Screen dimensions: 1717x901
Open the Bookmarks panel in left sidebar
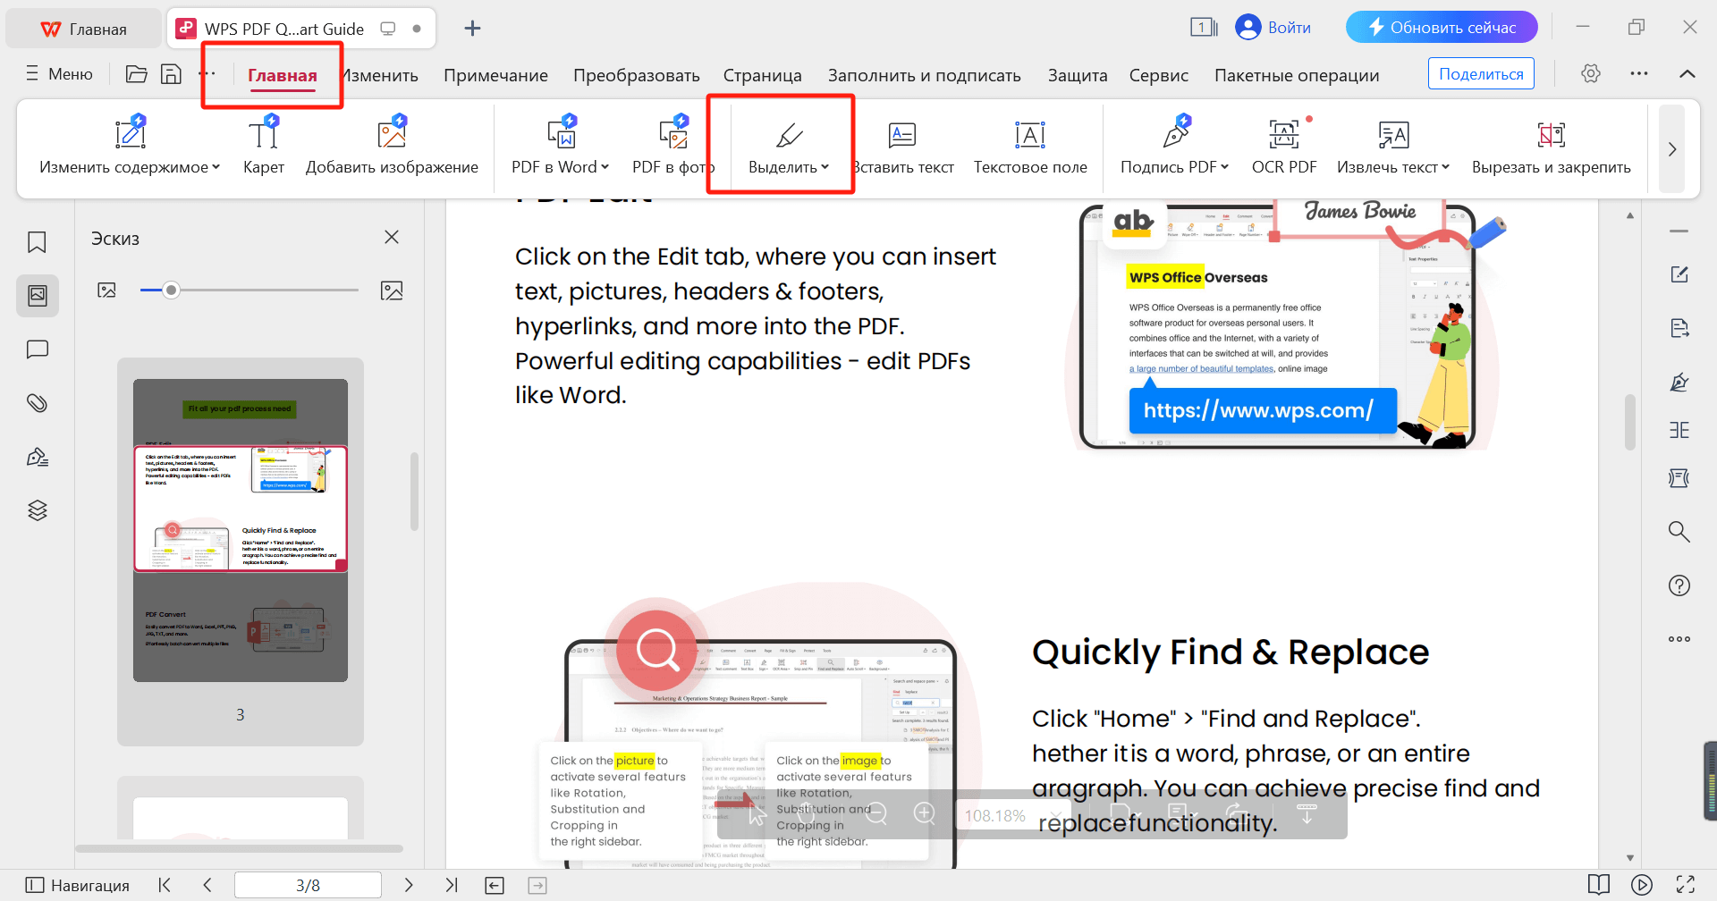tap(37, 241)
